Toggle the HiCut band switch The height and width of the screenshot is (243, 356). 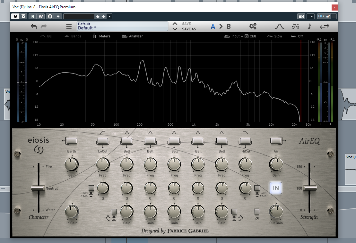(245, 141)
